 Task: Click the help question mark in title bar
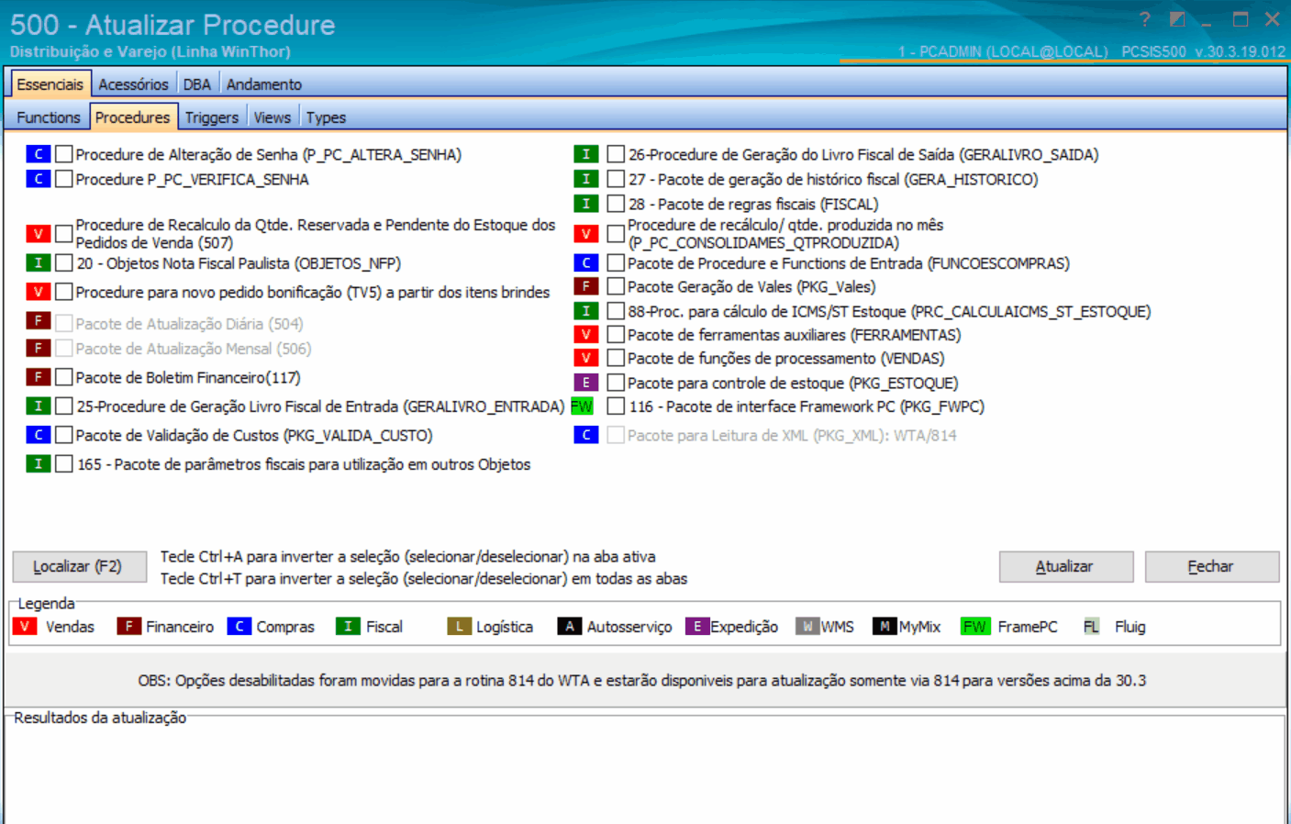[1144, 19]
